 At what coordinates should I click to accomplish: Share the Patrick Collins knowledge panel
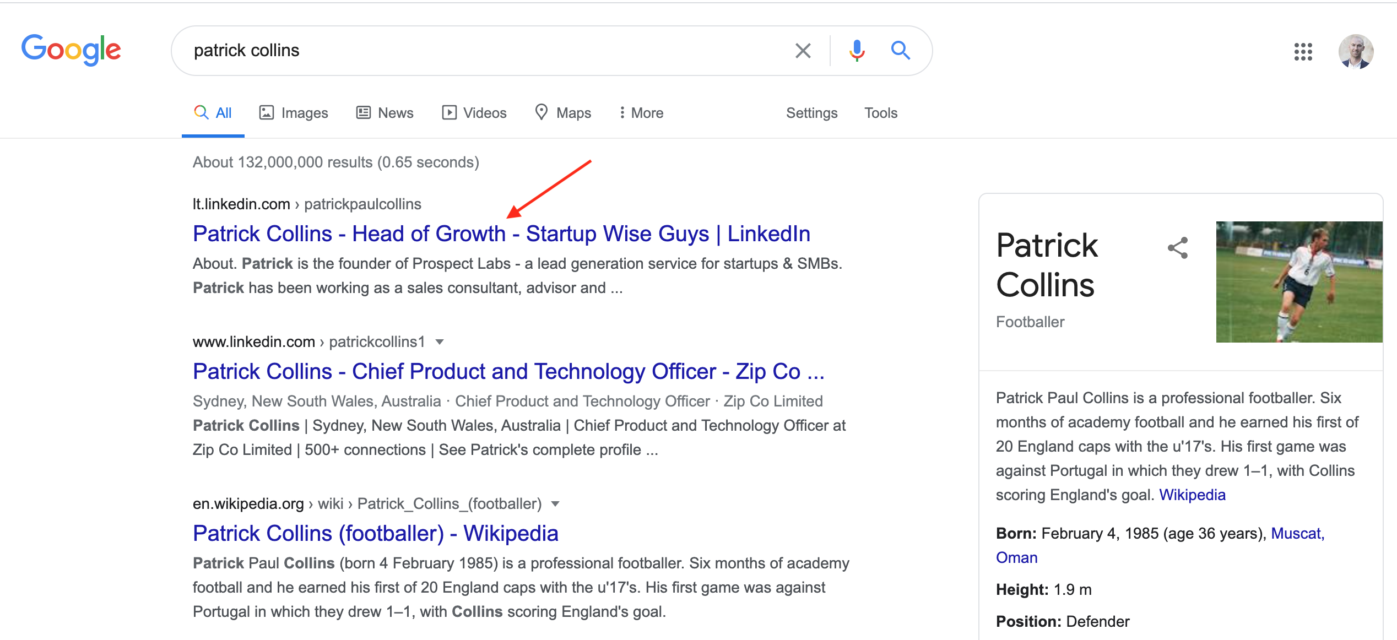pos(1178,248)
